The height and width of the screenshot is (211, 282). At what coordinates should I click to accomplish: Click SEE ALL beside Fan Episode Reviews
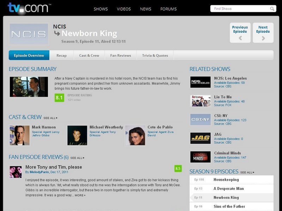click(77, 158)
